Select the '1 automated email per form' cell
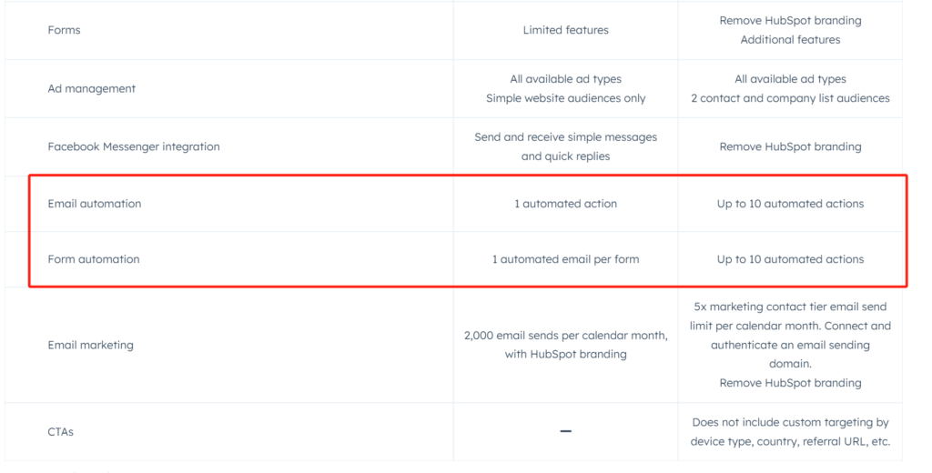This screenshot has height=473, width=932. pos(565,259)
